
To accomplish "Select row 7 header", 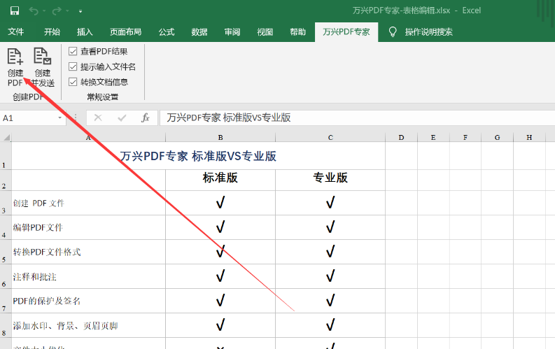I will 6,301.
